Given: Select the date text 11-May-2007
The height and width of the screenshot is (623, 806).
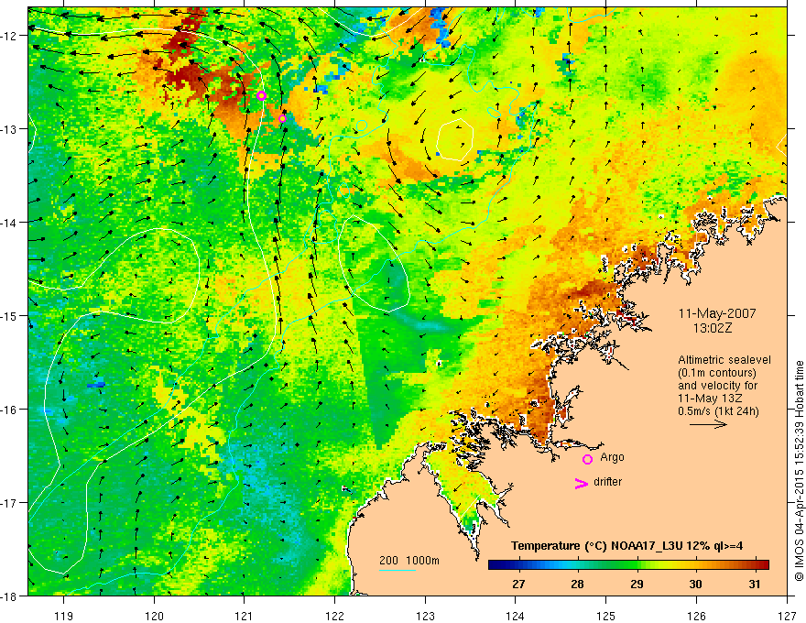Looking at the screenshot, I should 717,313.
